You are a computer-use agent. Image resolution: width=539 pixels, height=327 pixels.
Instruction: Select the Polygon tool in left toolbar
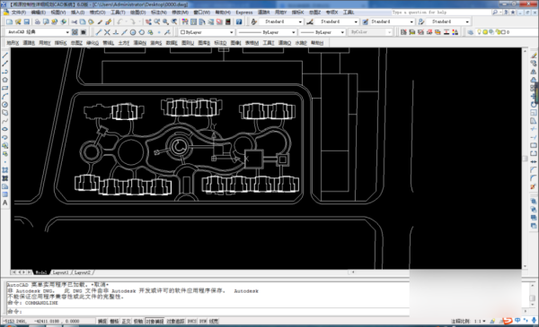[x=4, y=80]
